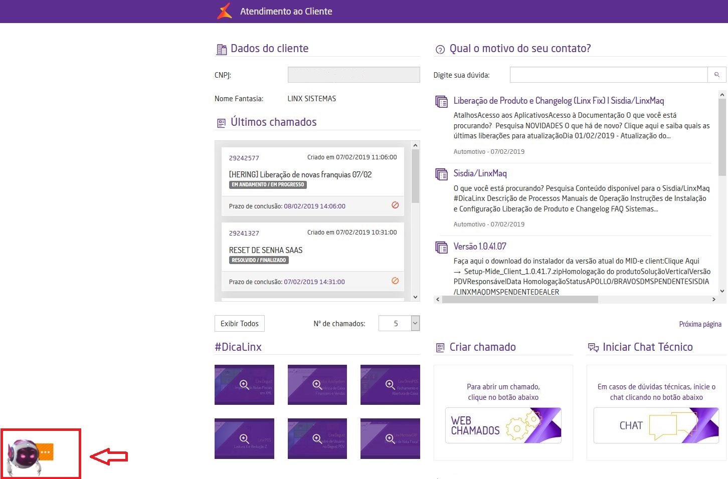Click the WEB CHAMADOS button
The height and width of the screenshot is (479, 728).
point(503,425)
